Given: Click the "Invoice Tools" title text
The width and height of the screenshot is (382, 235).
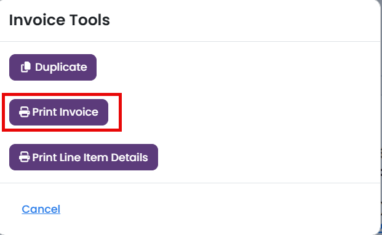Looking at the screenshot, I should pos(60,20).
